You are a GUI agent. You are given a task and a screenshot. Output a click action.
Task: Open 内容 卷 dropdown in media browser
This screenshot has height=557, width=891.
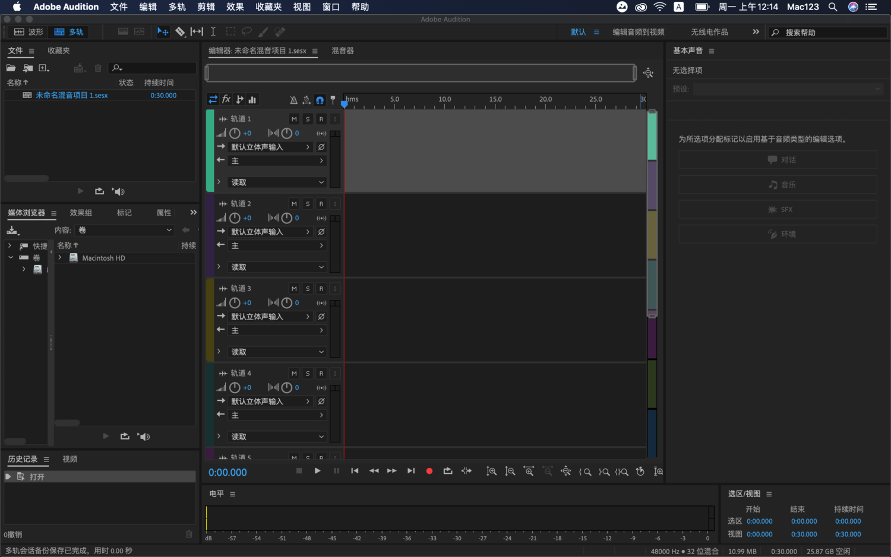click(x=125, y=230)
